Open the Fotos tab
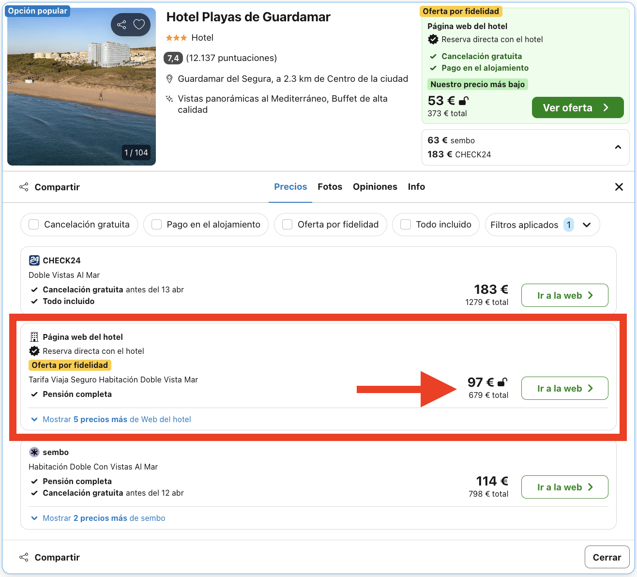Viewport: 637px width, 577px height. tap(330, 187)
